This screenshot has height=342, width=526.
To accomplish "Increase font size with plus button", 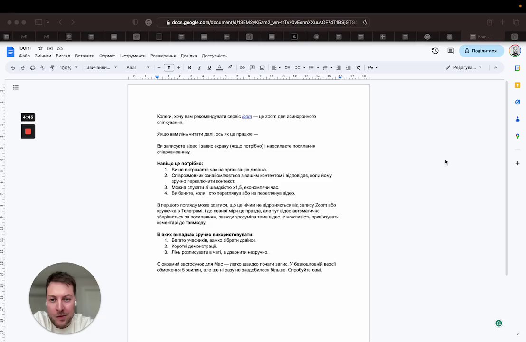I will (x=178, y=68).
